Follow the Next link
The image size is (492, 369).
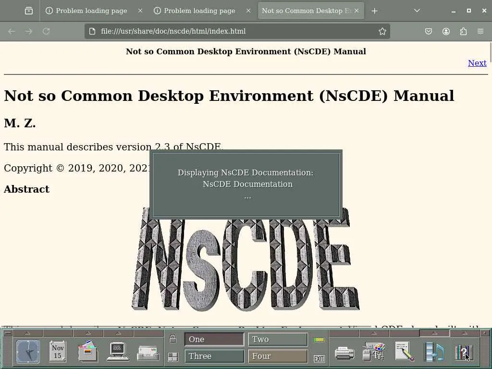point(477,63)
